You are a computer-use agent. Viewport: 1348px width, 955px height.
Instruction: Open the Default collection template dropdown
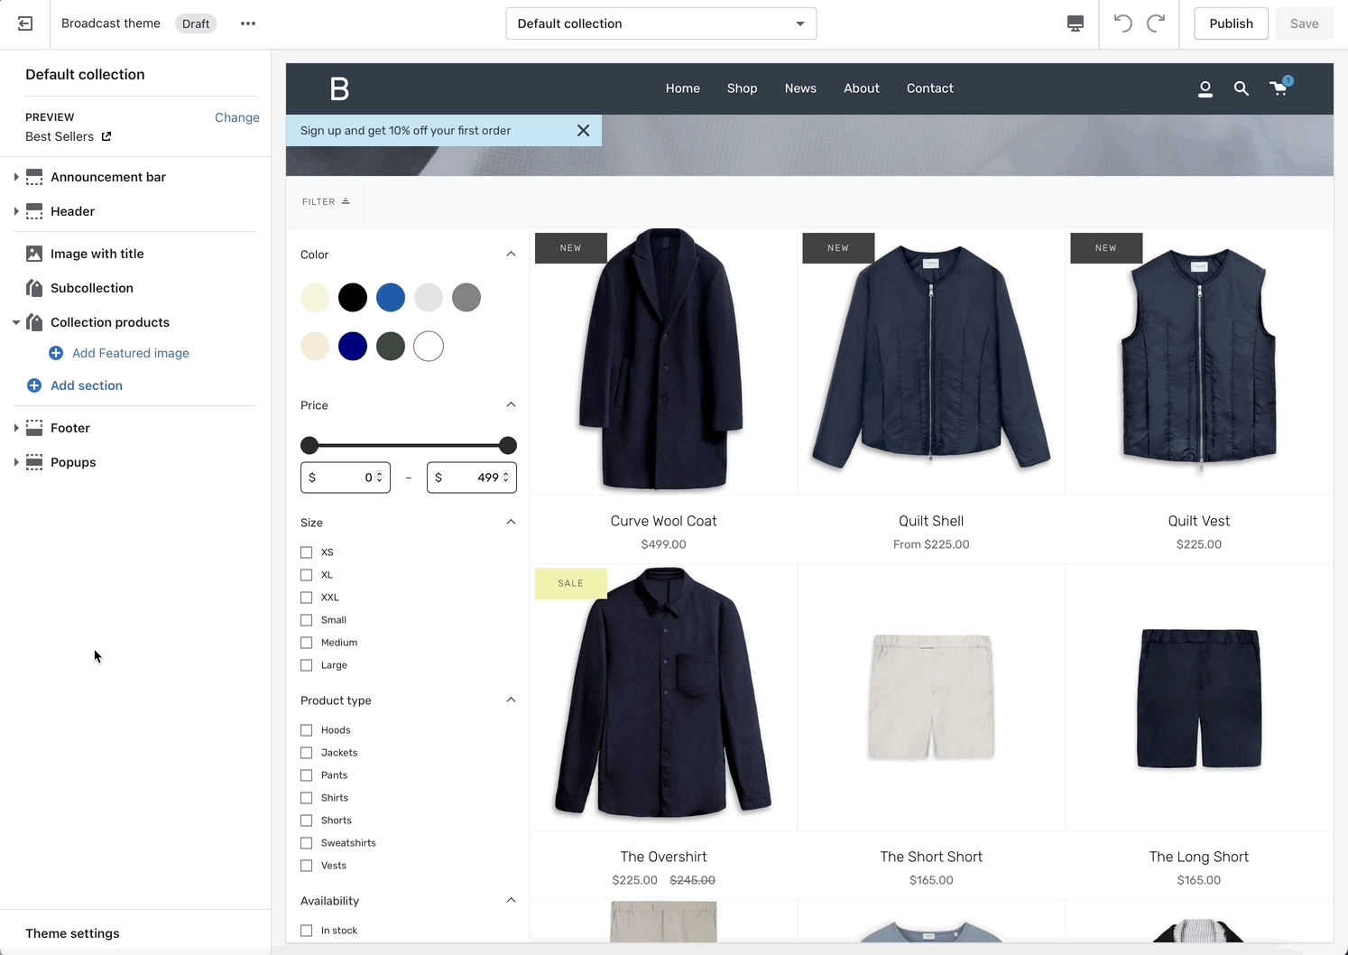pos(660,23)
